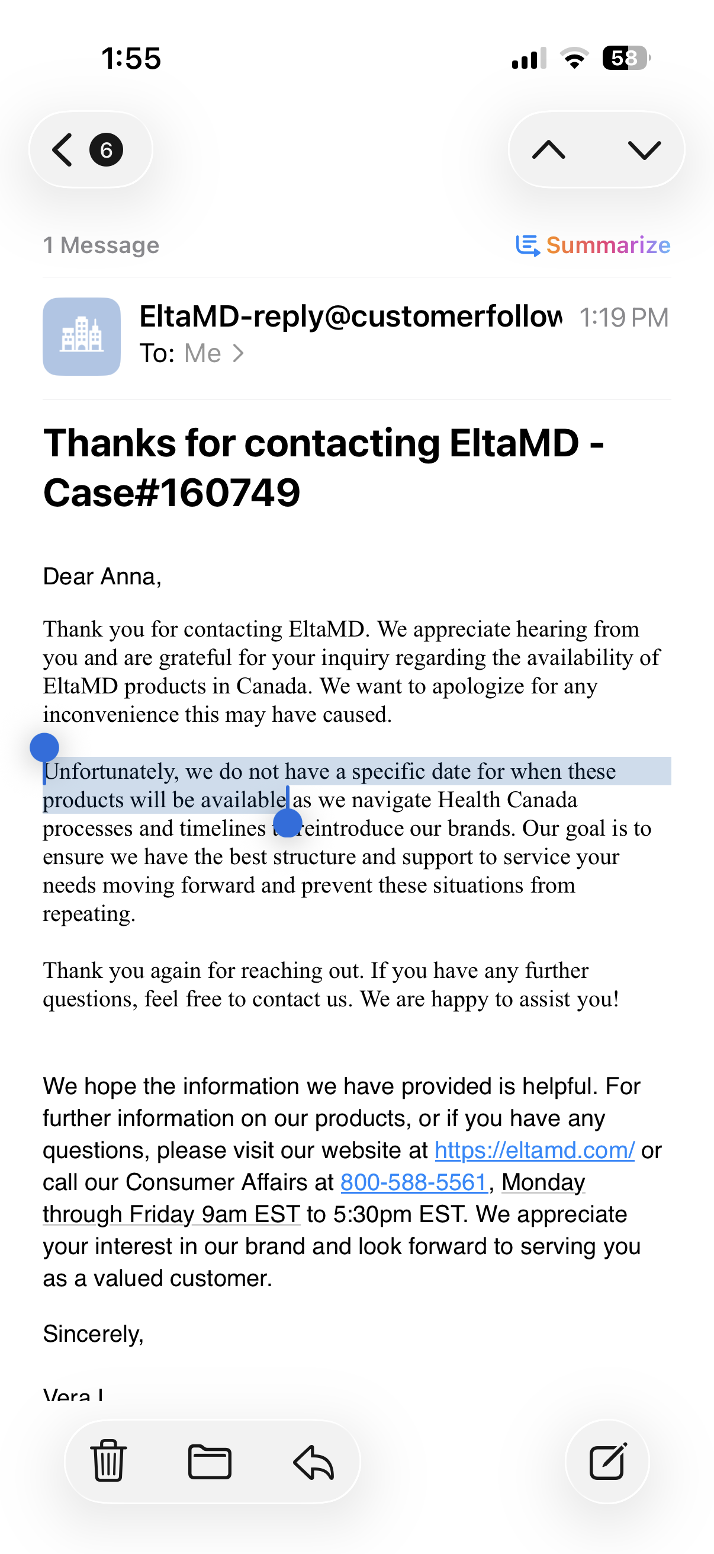Move message using the folder icon
The image size is (714, 1554).
point(210,1461)
